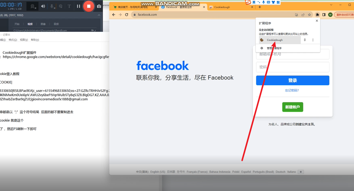The height and width of the screenshot is (191, 354).
Task: Close the Cookiedough browser tab
Action: pyautogui.click(x=252, y=7)
